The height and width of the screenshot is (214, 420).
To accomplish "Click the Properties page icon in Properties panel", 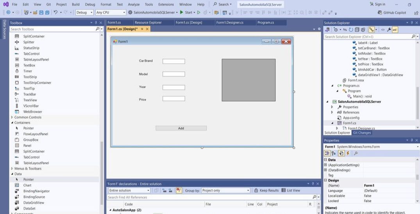I will pos(341,153).
